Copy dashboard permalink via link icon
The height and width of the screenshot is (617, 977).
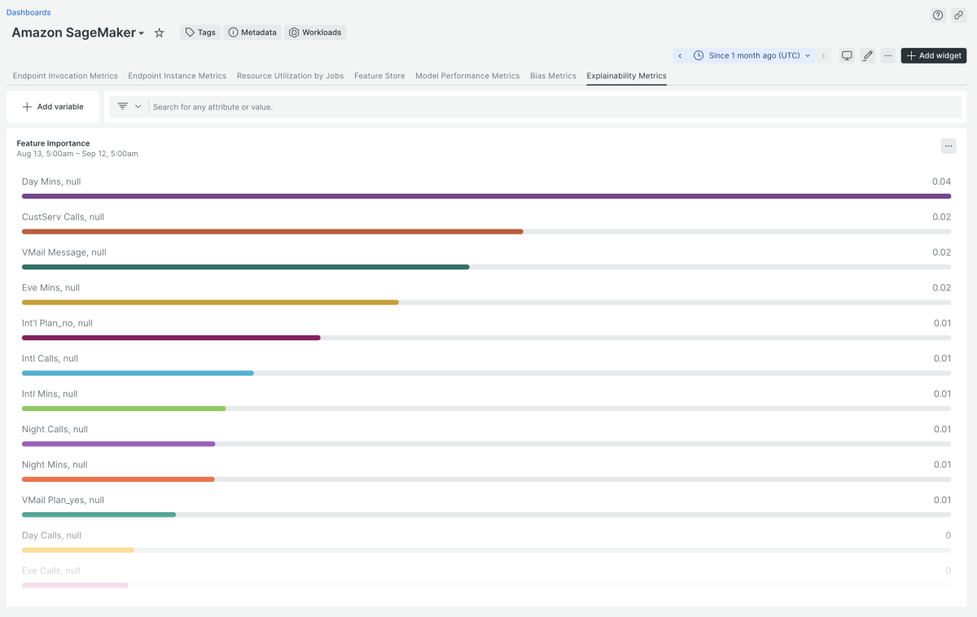(x=958, y=15)
